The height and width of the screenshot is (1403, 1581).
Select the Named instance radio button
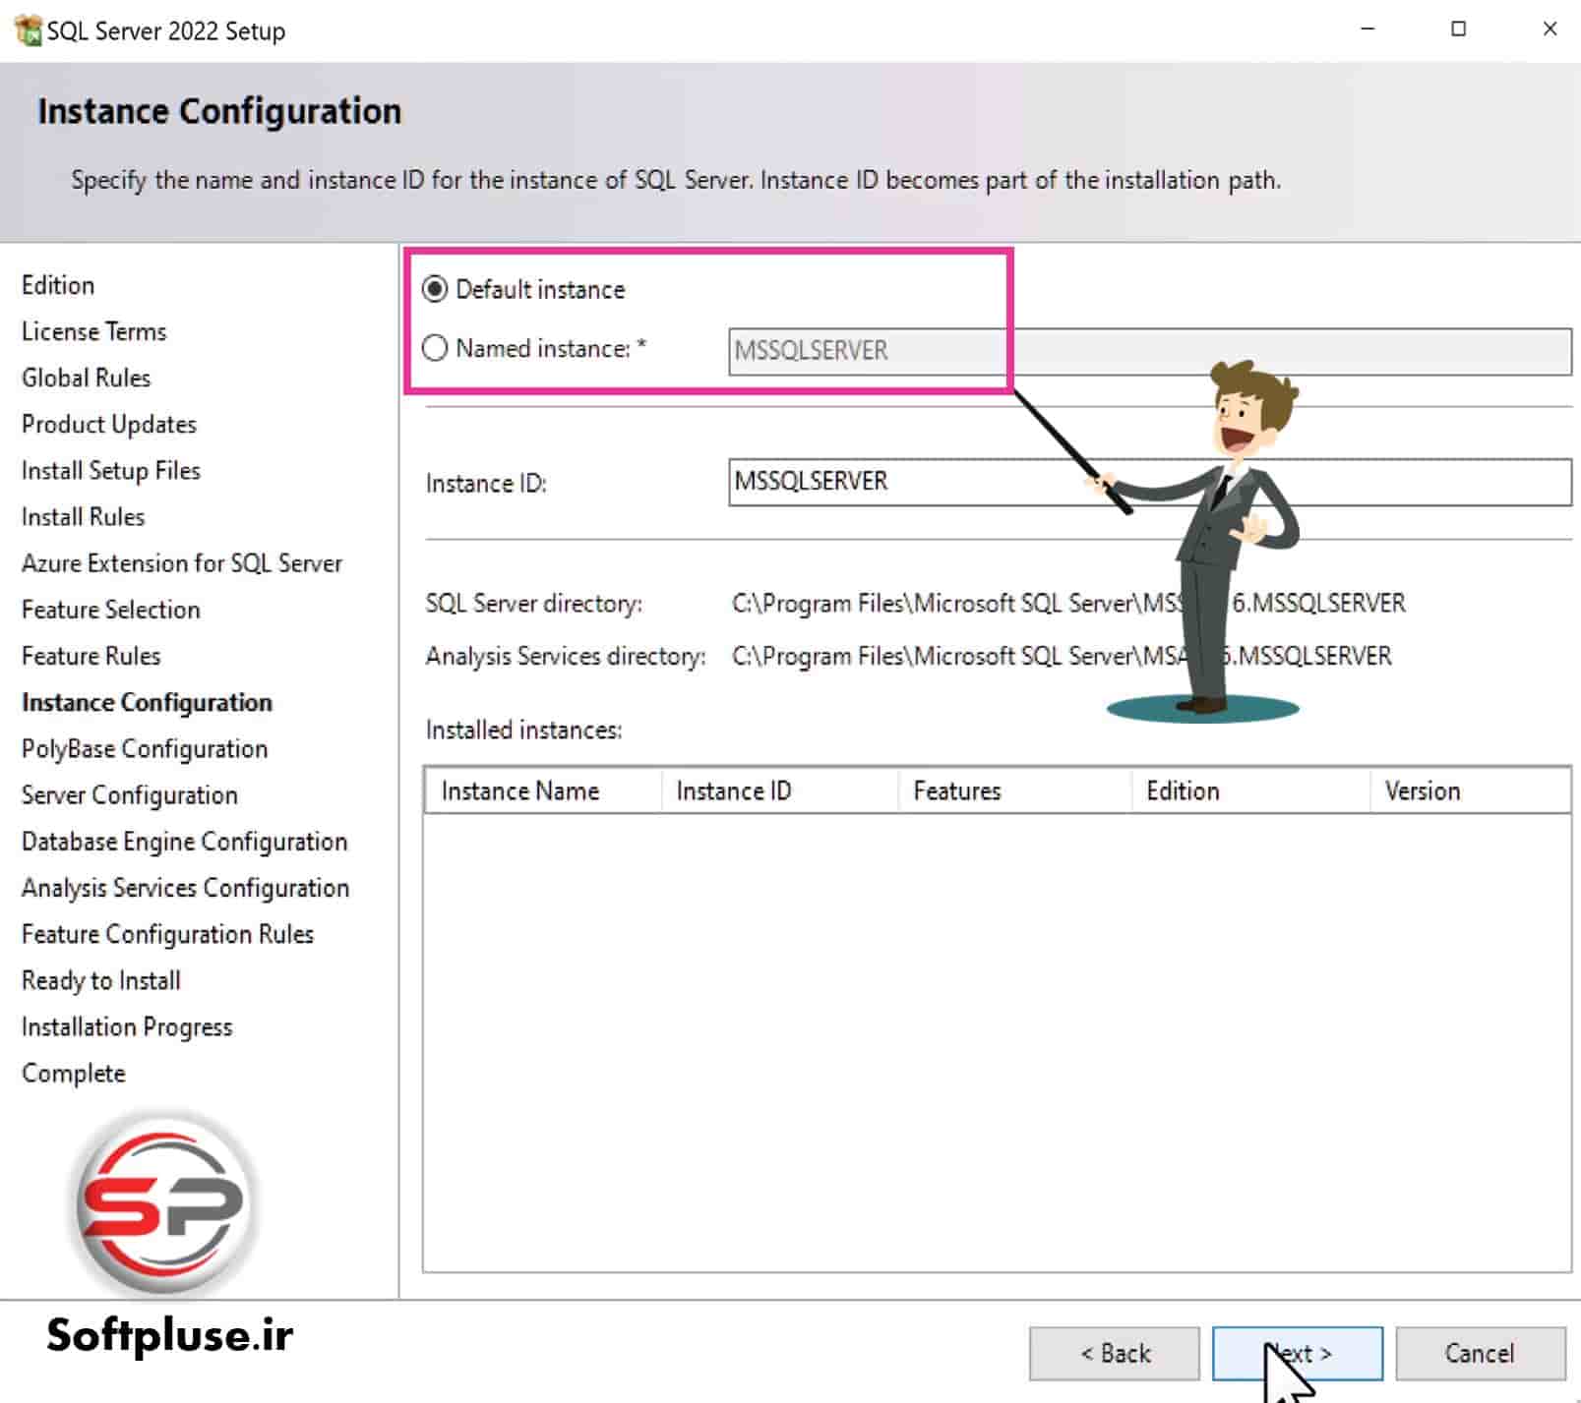433,348
